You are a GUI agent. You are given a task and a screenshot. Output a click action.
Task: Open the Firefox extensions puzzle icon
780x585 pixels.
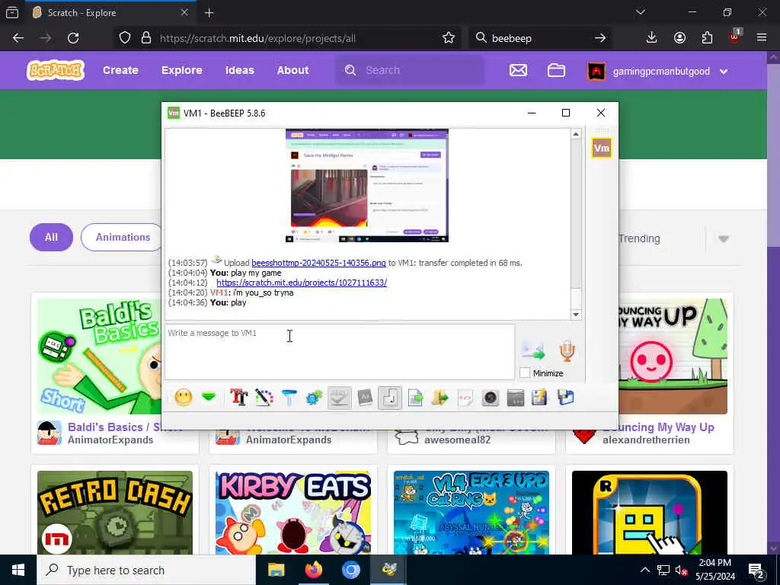click(707, 38)
